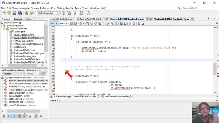Switch to the Services tab
219x123 pixels.
point(18,19)
